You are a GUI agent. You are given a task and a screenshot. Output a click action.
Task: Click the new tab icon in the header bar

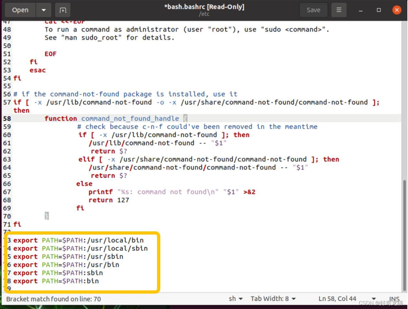click(x=62, y=10)
